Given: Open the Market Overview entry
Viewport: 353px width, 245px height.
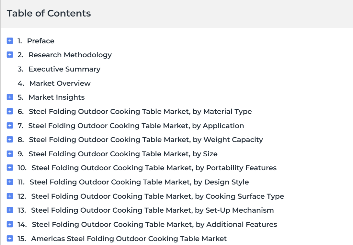Looking at the screenshot, I should (60, 83).
